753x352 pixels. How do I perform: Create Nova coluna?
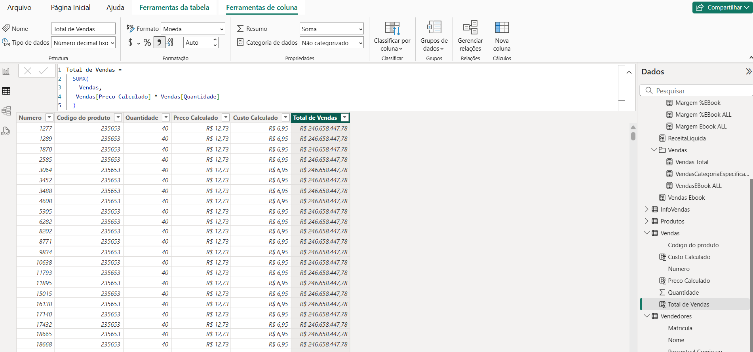[x=502, y=37]
